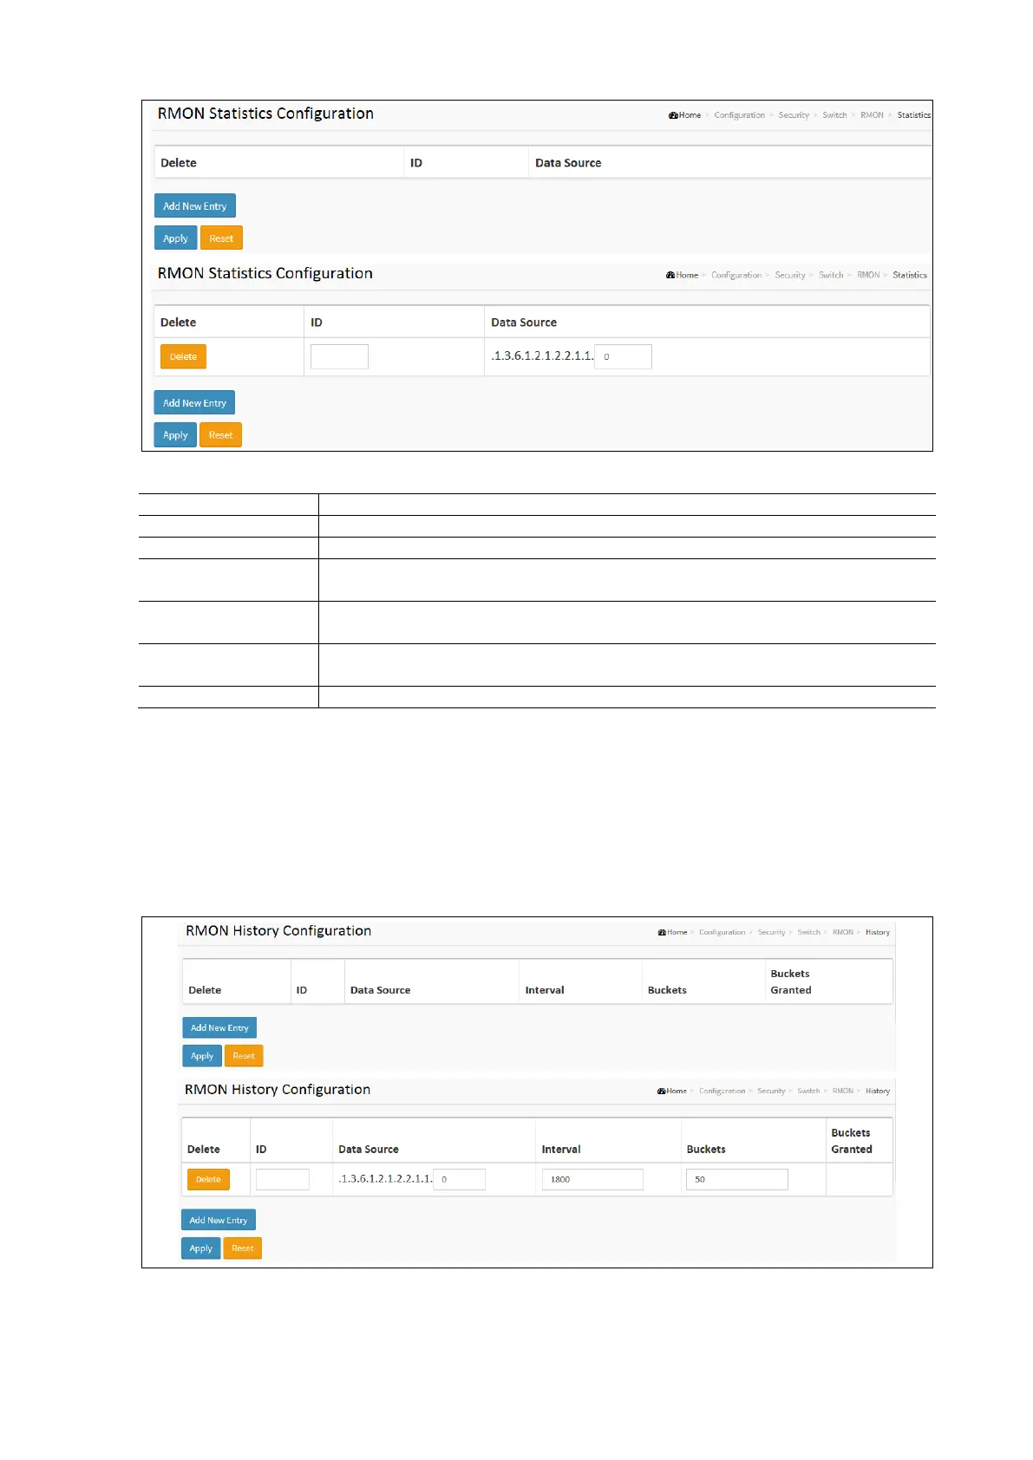Open Configuration breadcrumb in empty Statistics panel
The width and height of the screenshot is (1033, 1460).
click(740, 115)
